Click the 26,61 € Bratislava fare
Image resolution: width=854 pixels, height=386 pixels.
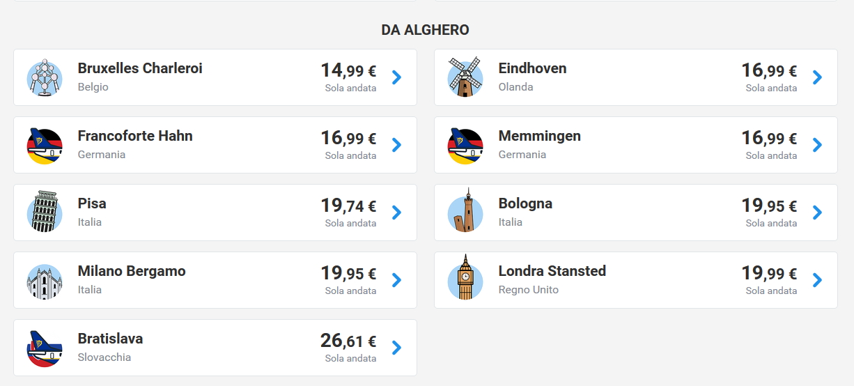coord(348,341)
